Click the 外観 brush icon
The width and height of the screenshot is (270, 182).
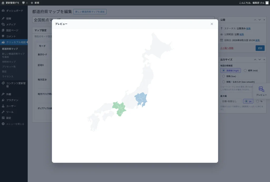3,94
